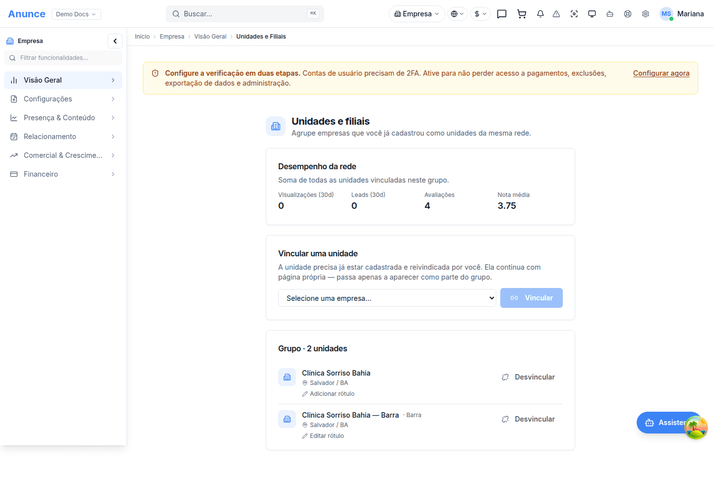The image size is (714, 478).
Task: Click the warning triangle alerts icon
Action: pos(556,14)
